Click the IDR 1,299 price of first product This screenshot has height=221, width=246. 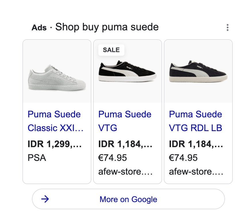point(55,144)
